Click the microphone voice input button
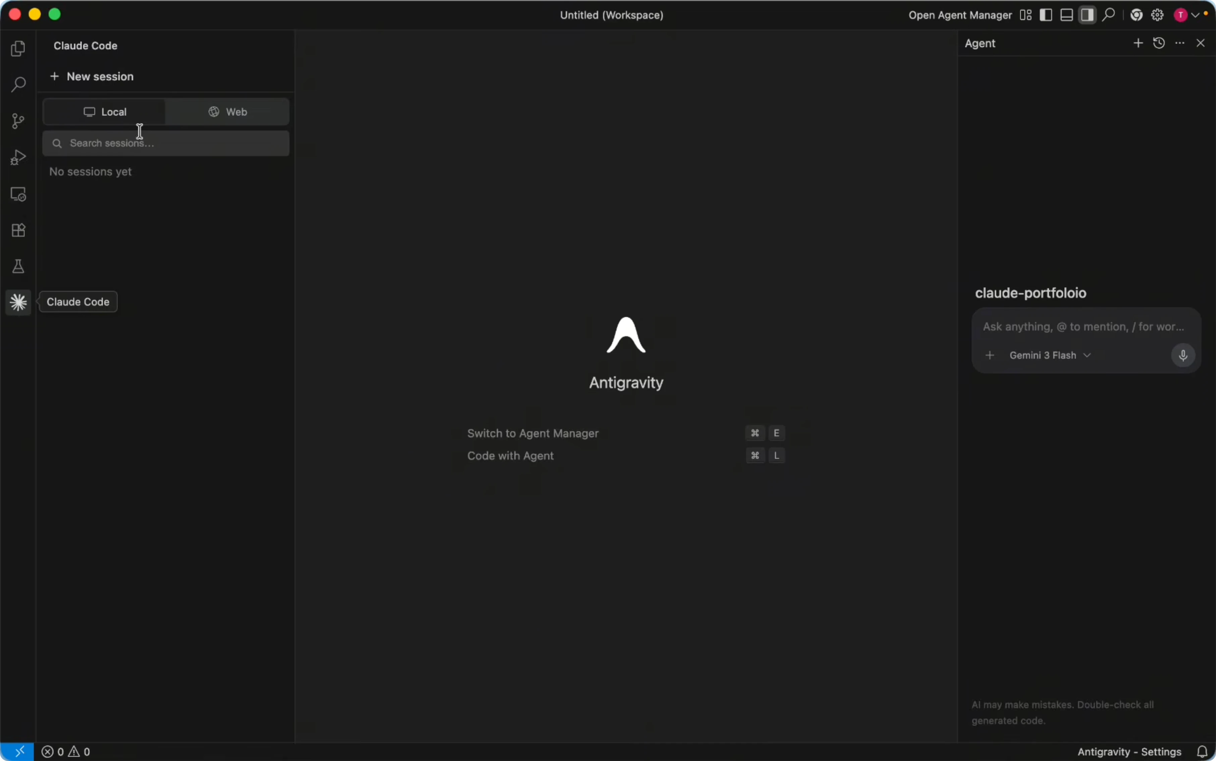The width and height of the screenshot is (1216, 761). click(1183, 355)
